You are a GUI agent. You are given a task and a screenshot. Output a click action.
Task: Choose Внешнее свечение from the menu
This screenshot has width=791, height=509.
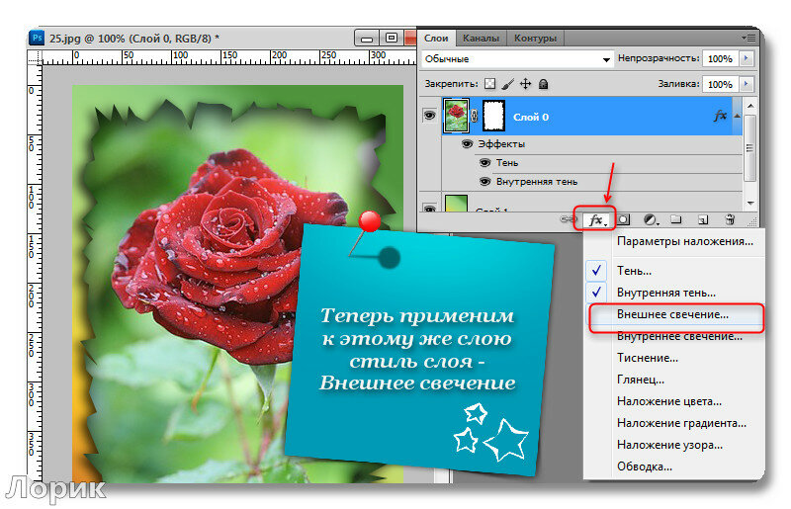(x=672, y=315)
